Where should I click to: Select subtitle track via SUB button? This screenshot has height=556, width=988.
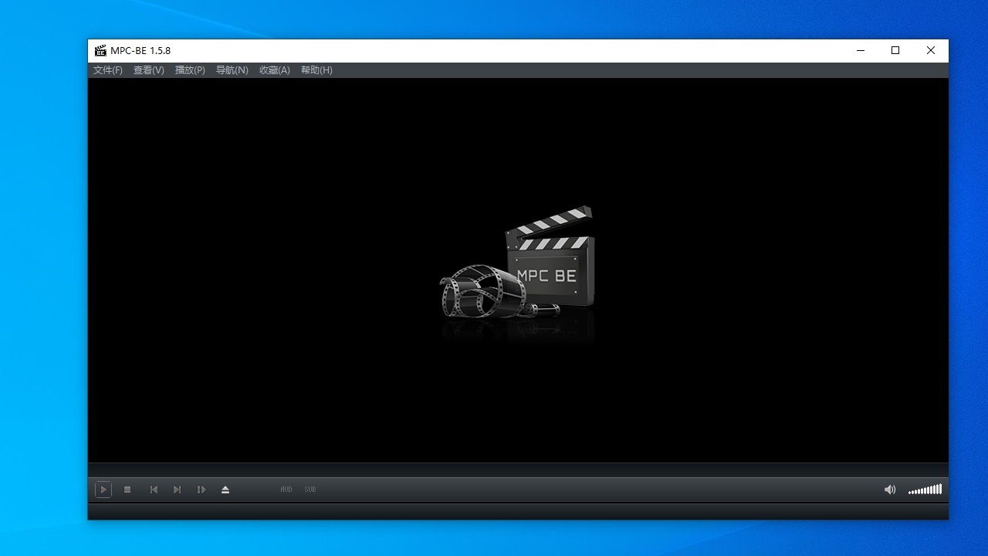point(310,490)
